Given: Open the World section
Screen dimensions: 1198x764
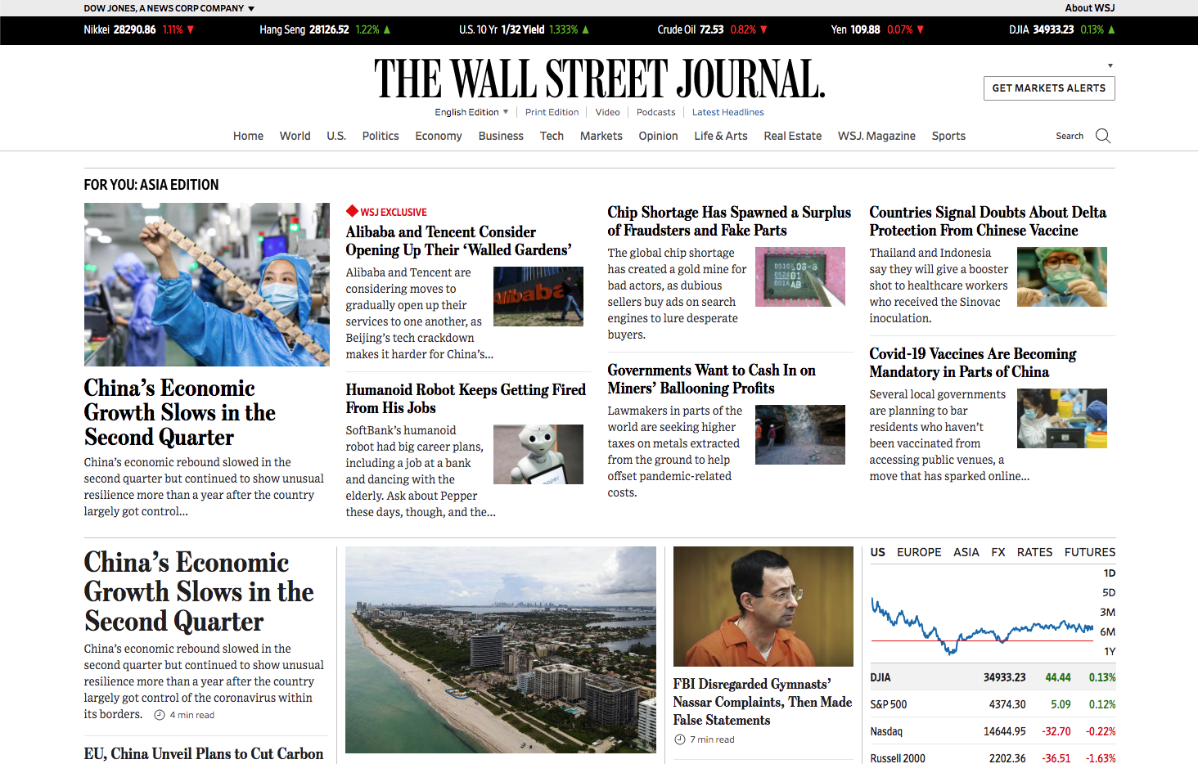Looking at the screenshot, I should (295, 136).
